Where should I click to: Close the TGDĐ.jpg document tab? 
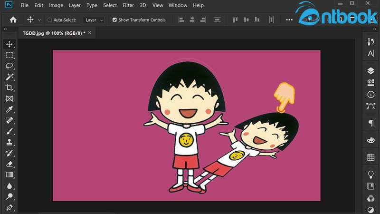(x=90, y=32)
